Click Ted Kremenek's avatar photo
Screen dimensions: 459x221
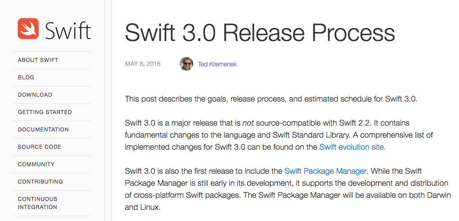186,64
